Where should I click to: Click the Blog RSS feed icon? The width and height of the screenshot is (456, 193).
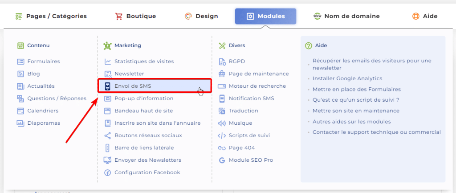coord(20,74)
